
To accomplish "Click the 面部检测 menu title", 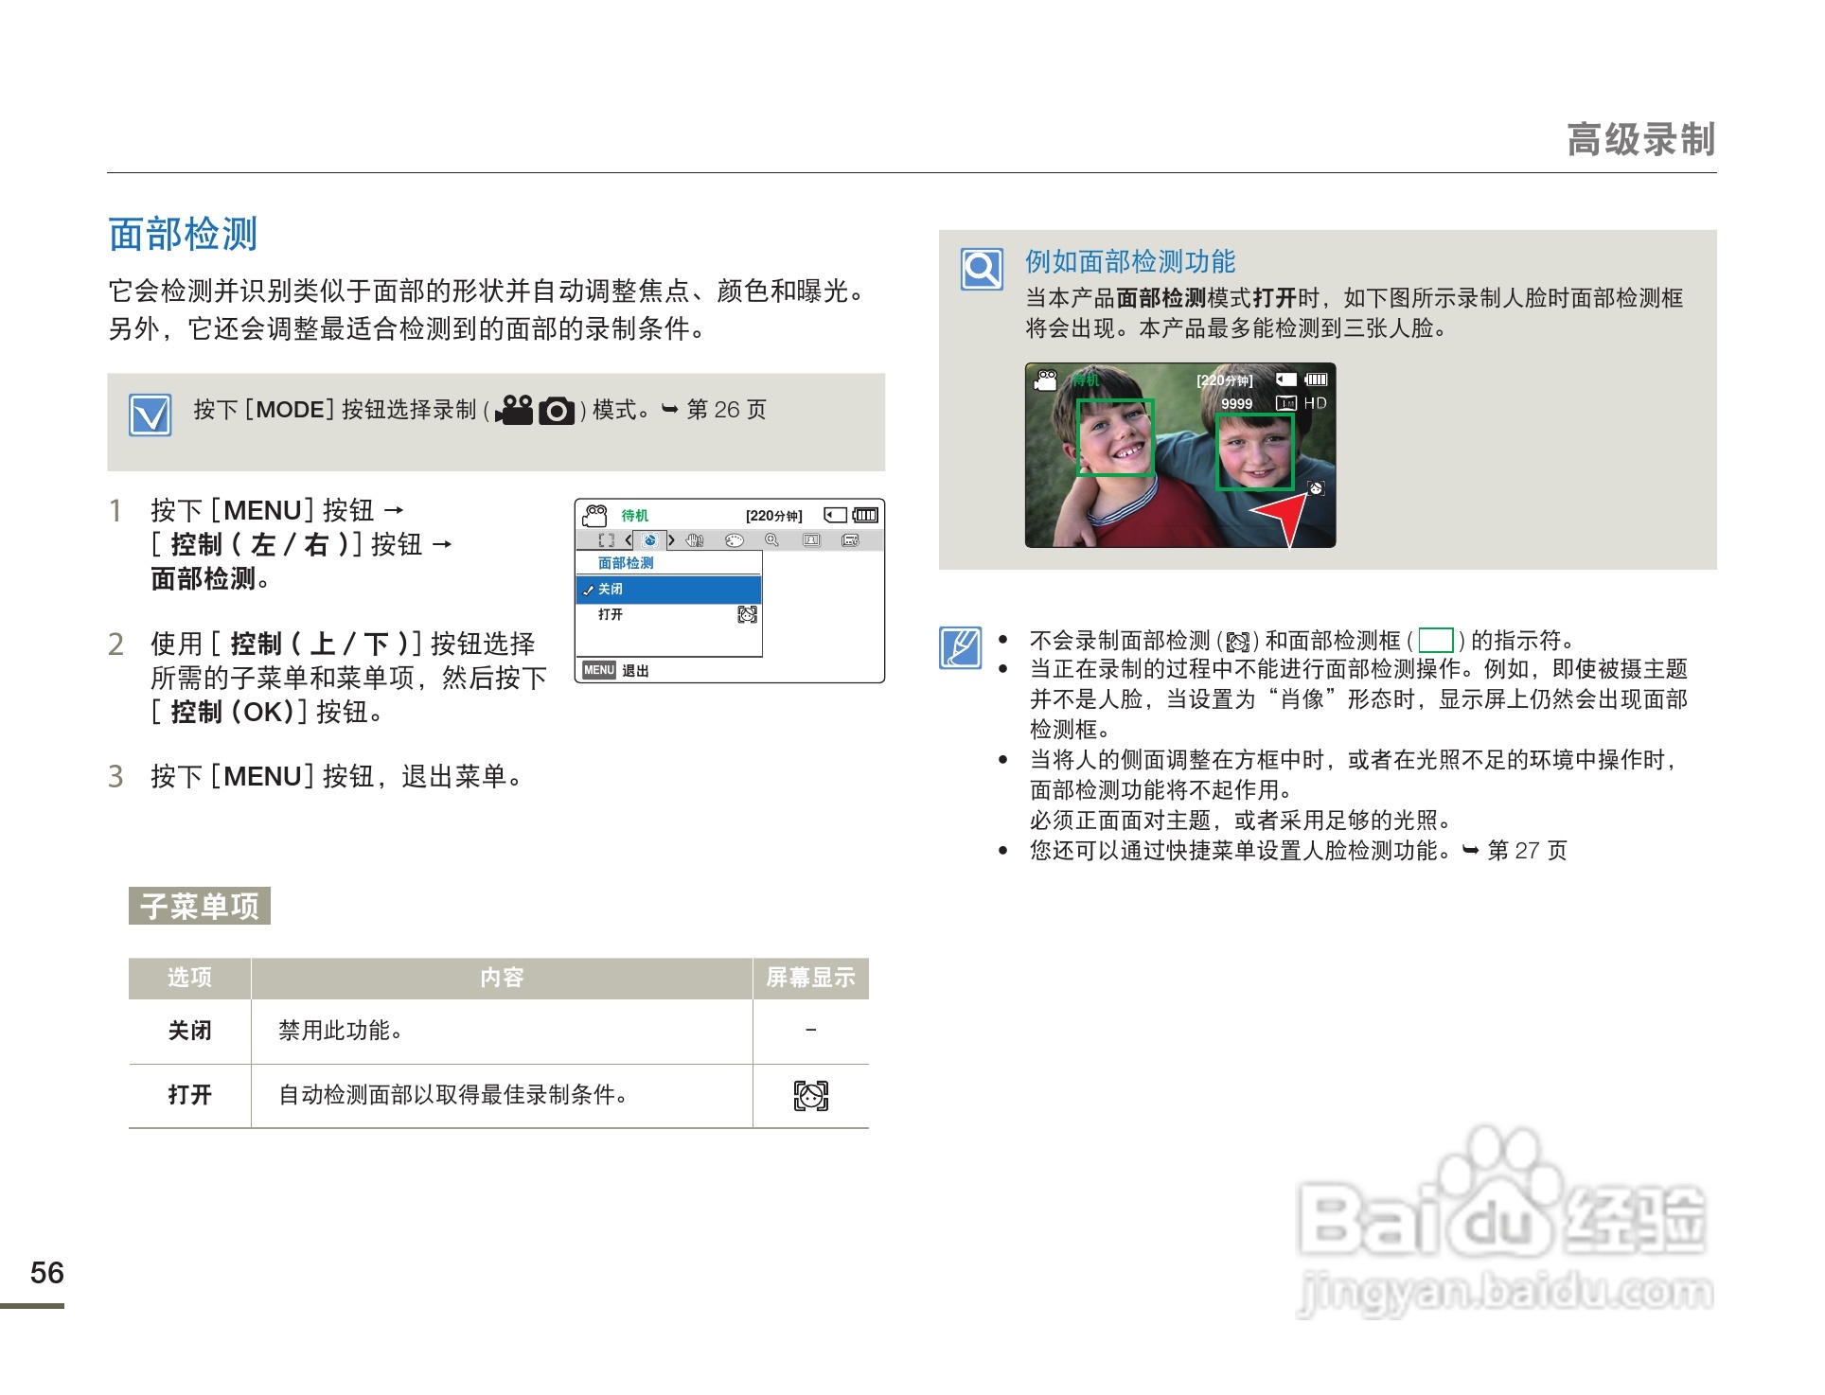I will (626, 563).
